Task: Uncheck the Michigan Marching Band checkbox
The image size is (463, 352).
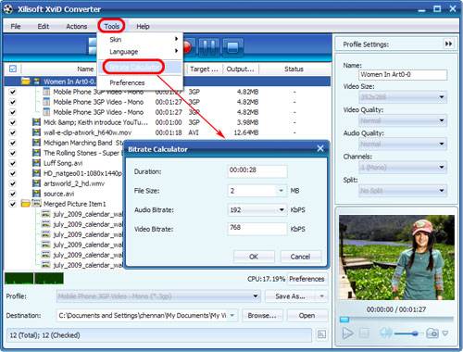Action: coord(13,143)
